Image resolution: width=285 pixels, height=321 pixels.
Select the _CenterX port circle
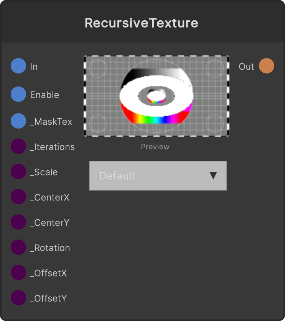coord(18,197)
